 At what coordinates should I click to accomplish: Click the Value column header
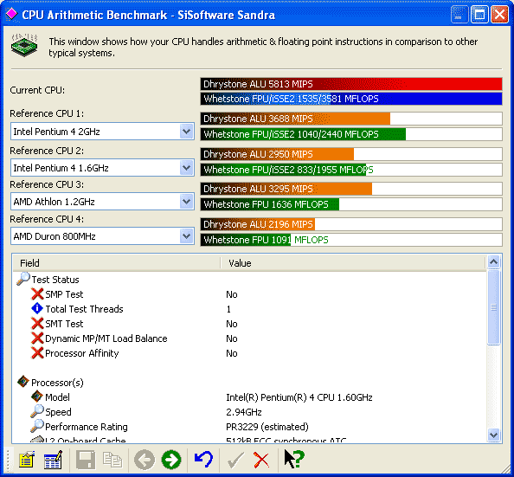tap(353, 263)
